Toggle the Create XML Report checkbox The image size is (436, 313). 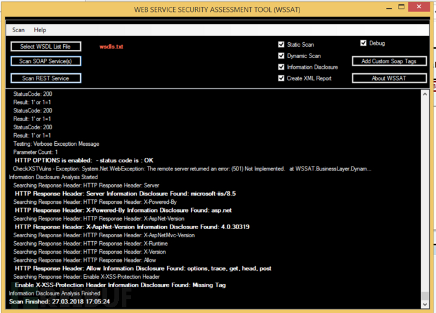click(x=281, y=78)
